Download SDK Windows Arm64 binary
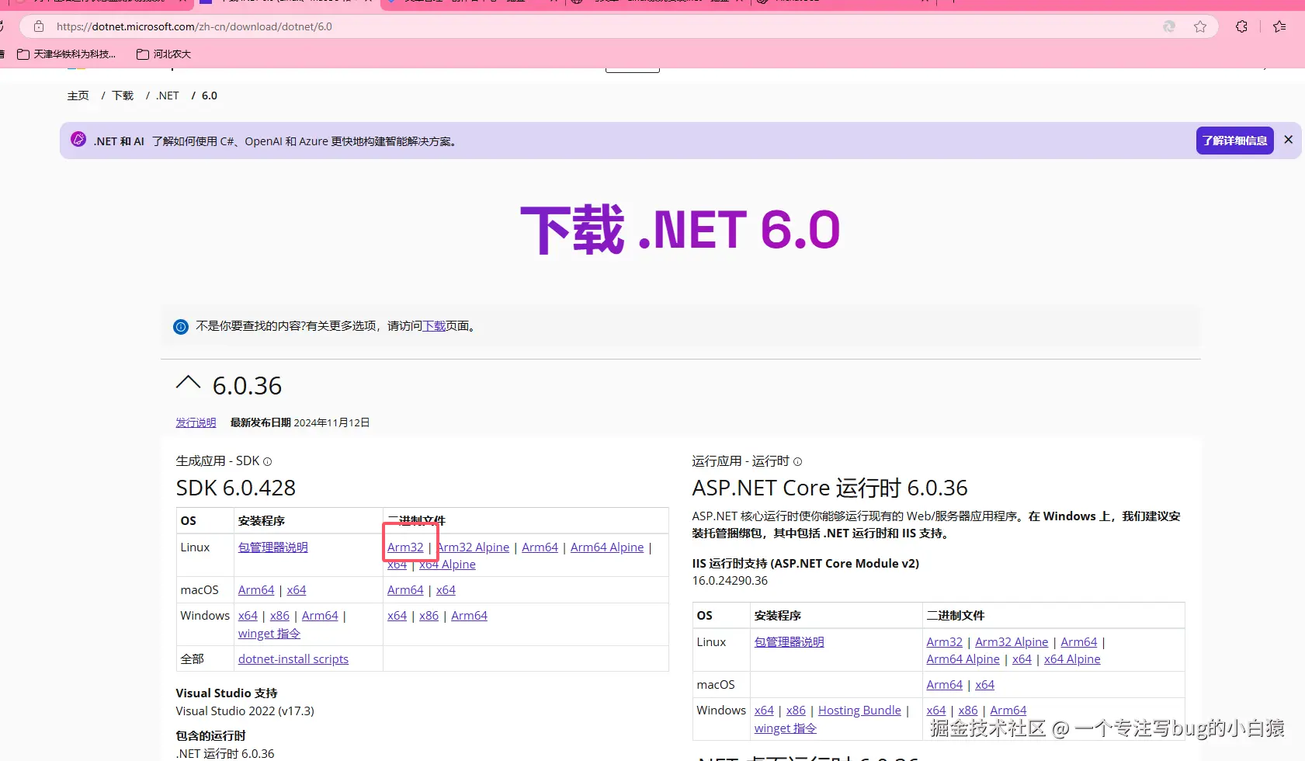Screen dimensions: 1305x761 469,616
